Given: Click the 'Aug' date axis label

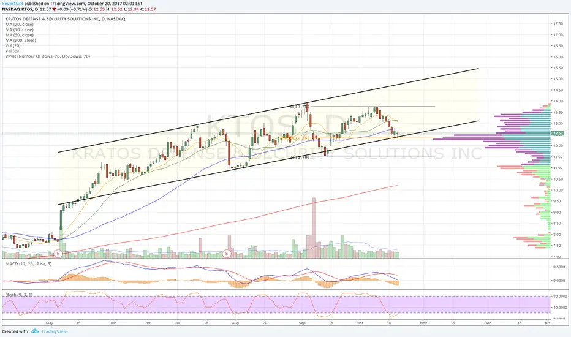Looking at the screenshot, I should tap(235, 323).
